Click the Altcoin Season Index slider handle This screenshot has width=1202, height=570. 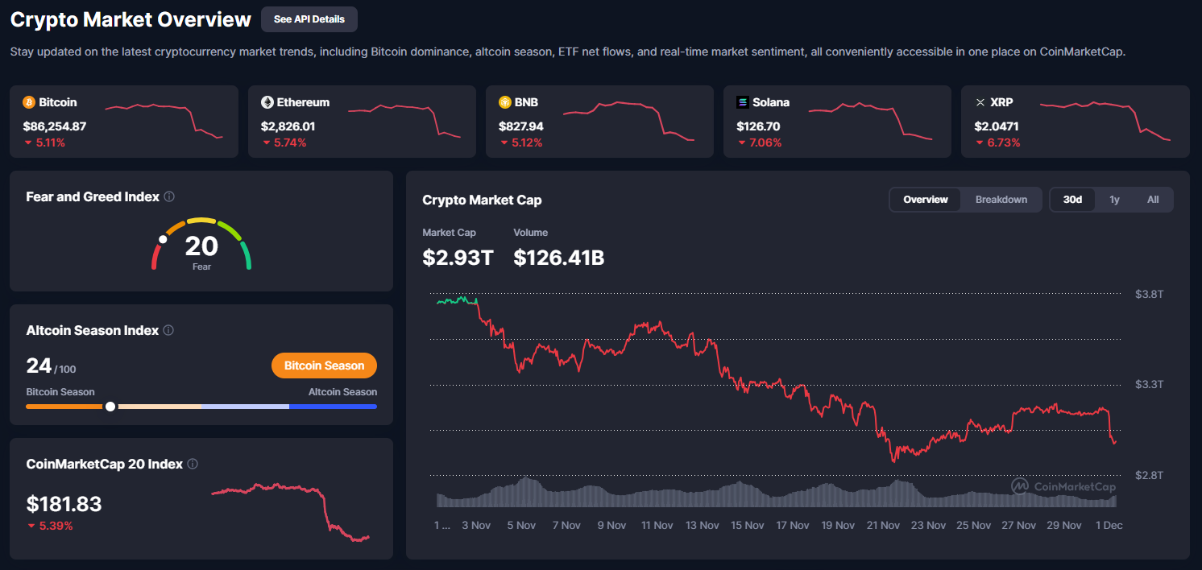pos(110,407)
